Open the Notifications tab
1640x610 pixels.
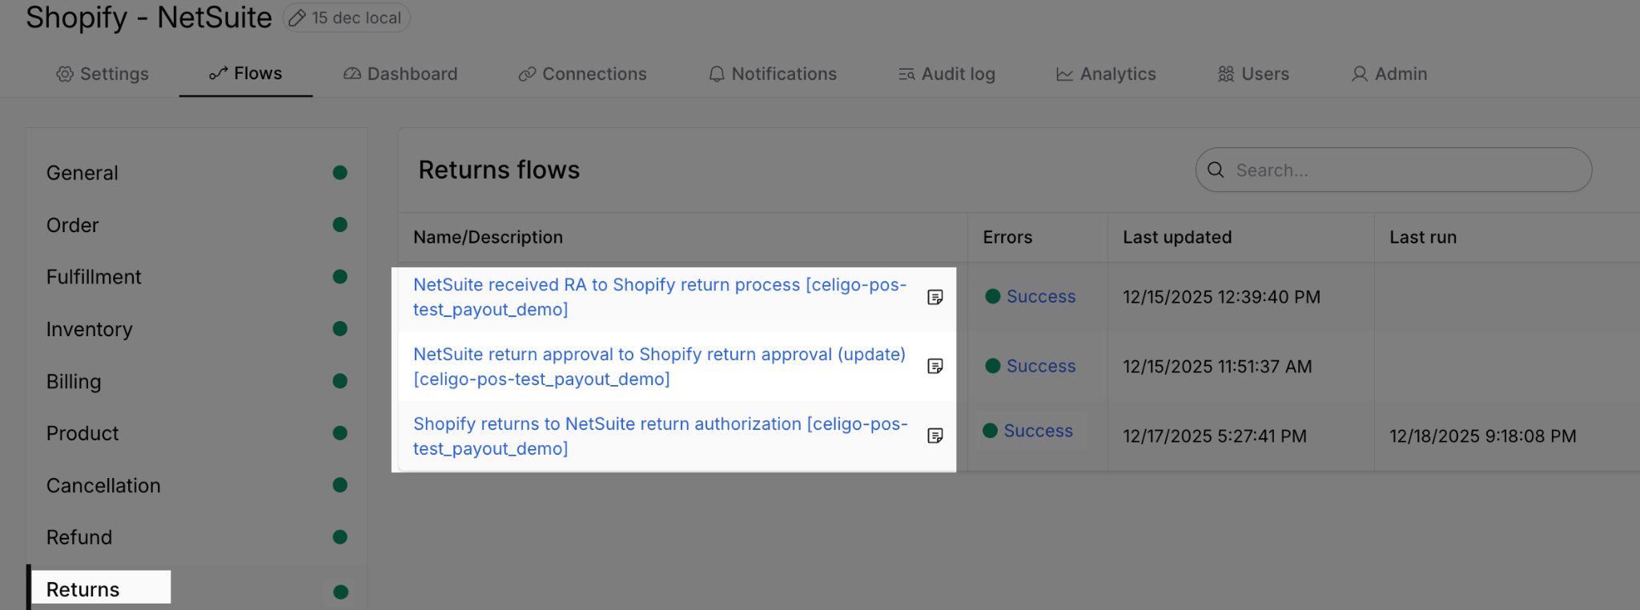[x=773, y=74]
